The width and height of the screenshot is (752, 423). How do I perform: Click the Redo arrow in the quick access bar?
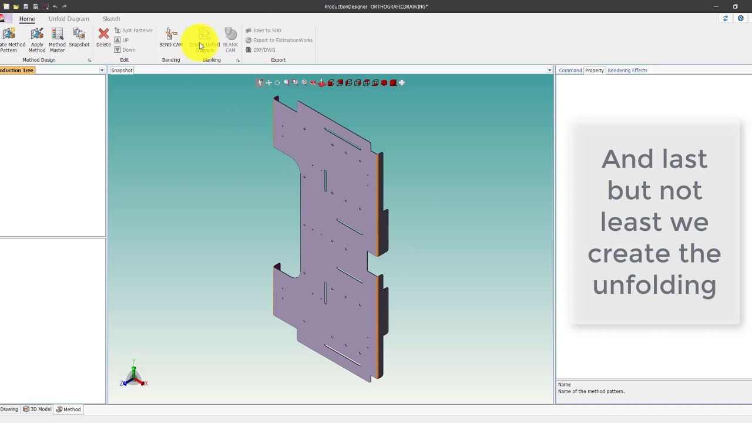point(64,6)
